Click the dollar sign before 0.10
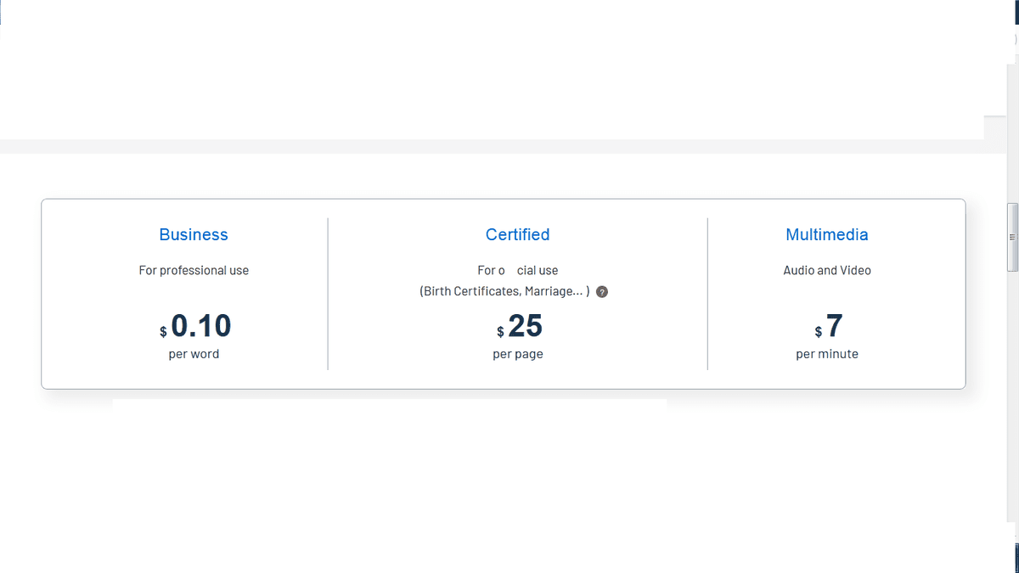This screenshot has height=573, width=1019. point(163,332)
